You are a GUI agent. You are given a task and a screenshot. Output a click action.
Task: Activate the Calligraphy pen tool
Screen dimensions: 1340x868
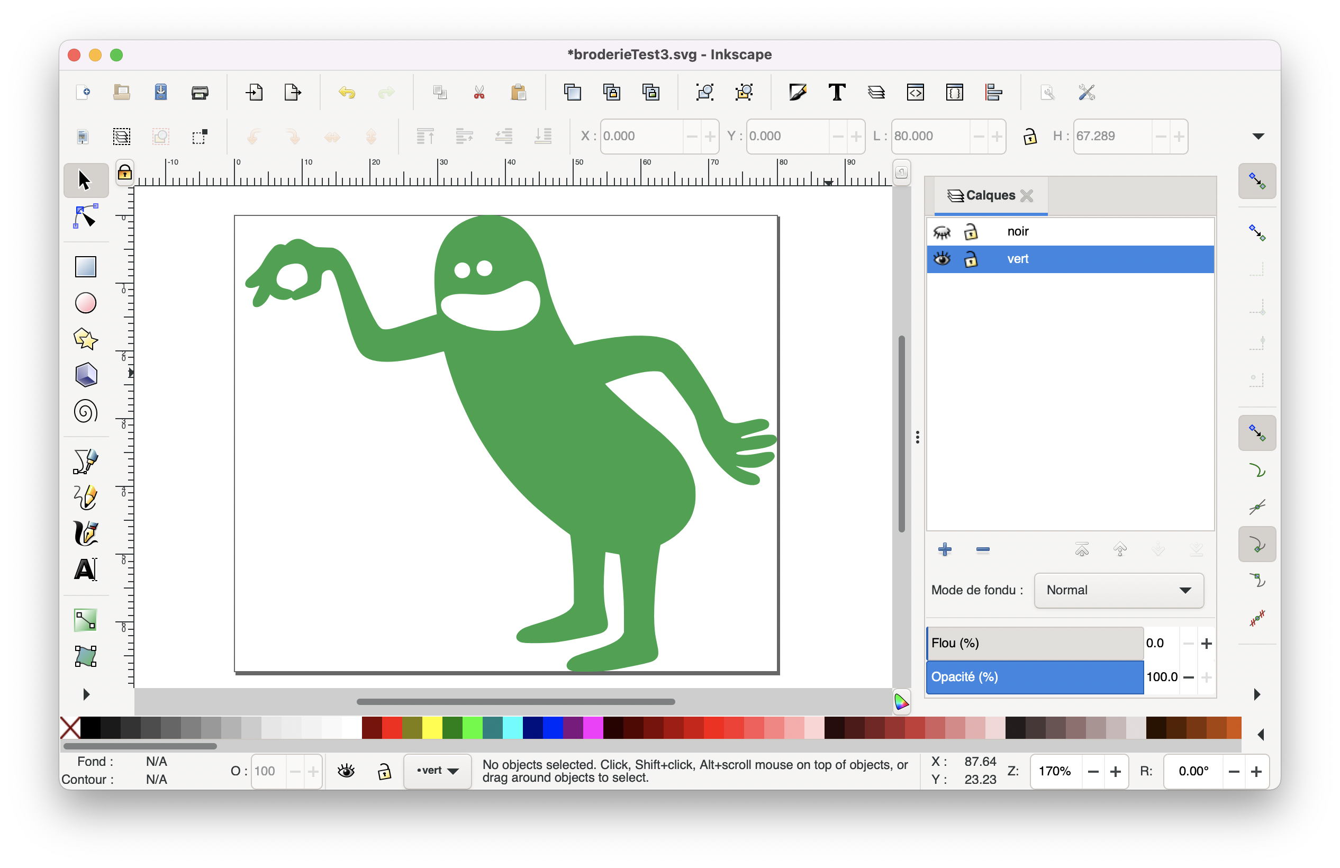[86, 533]
